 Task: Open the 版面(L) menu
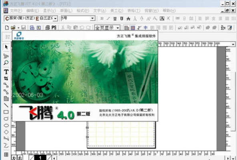[x=66, y=11]
